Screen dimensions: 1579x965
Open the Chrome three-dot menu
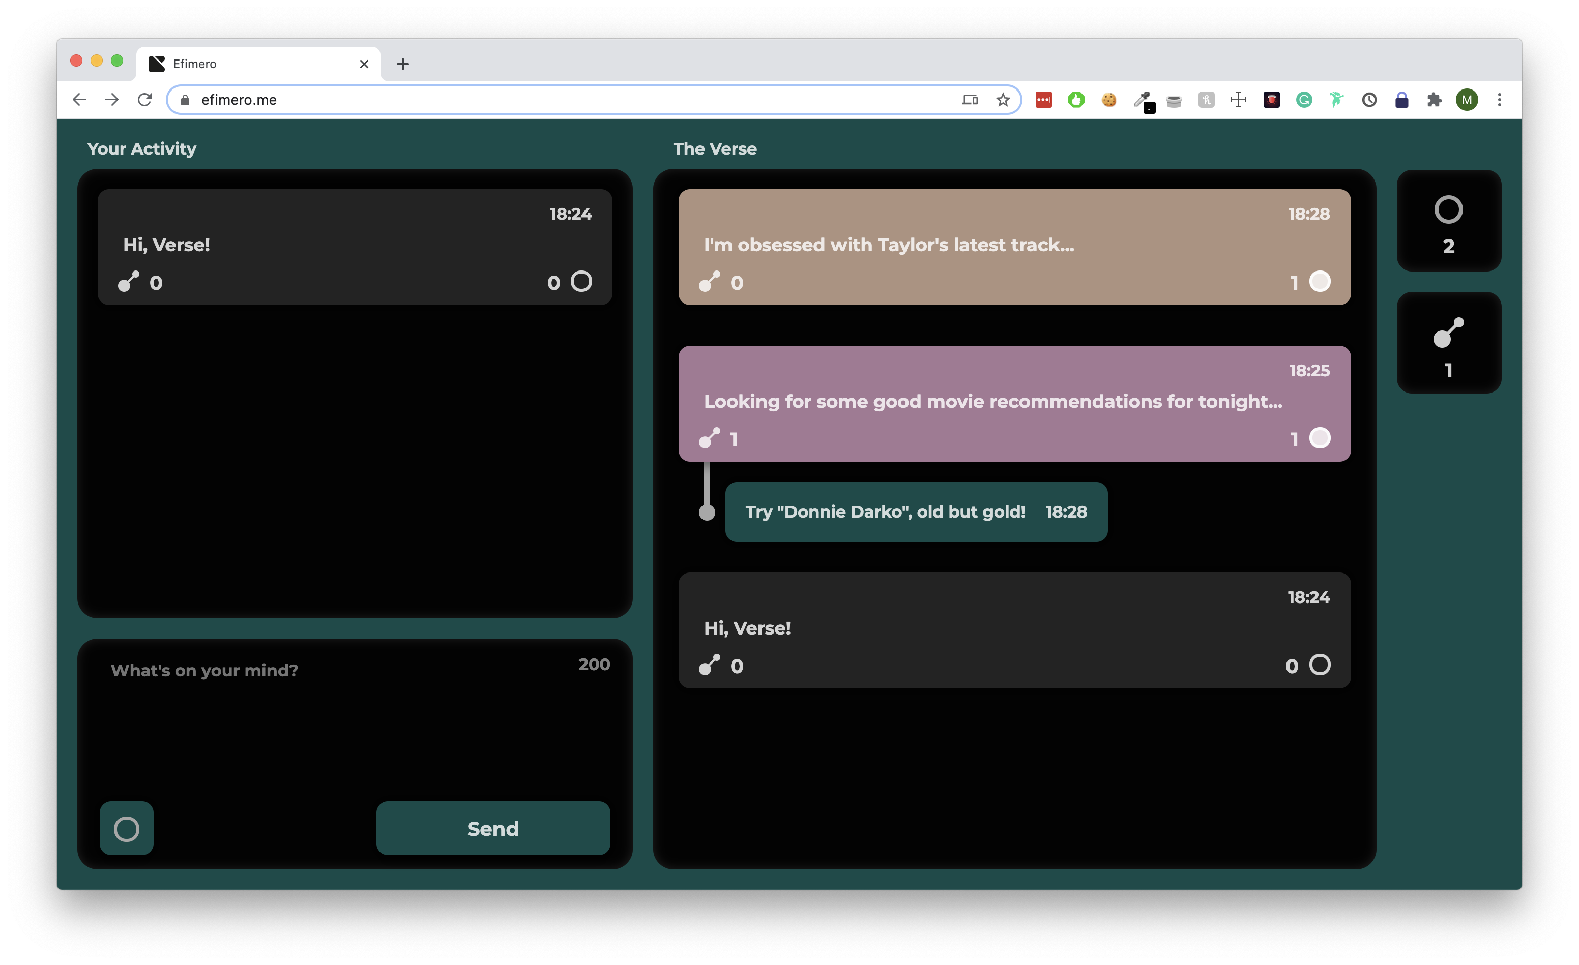click(1499, 100)
